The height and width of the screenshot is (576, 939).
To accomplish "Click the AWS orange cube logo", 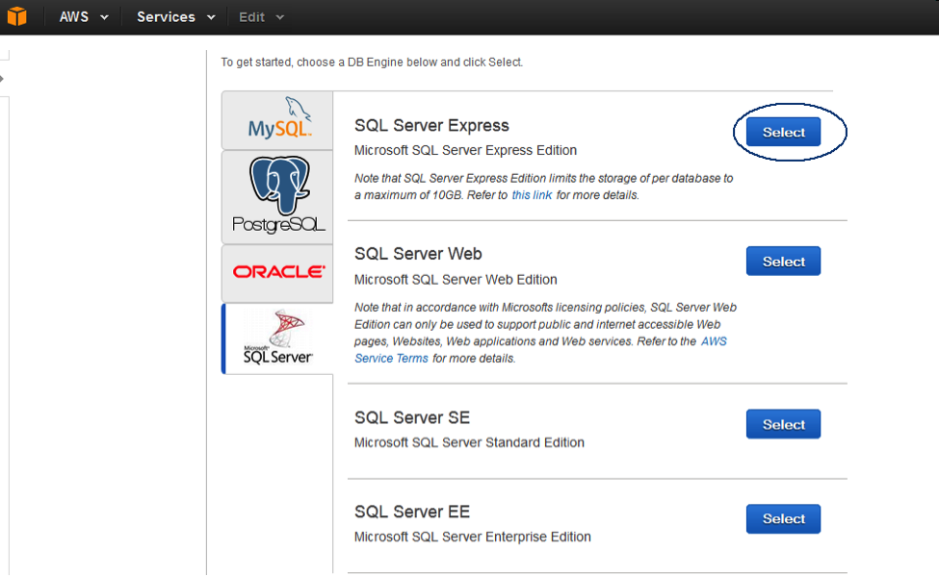I will (x=16, y=16).
